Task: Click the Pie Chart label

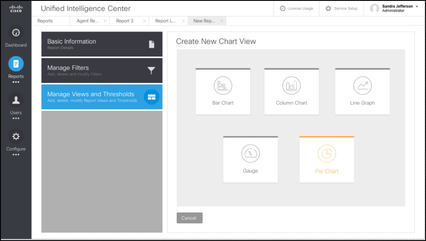Action: 326,171
